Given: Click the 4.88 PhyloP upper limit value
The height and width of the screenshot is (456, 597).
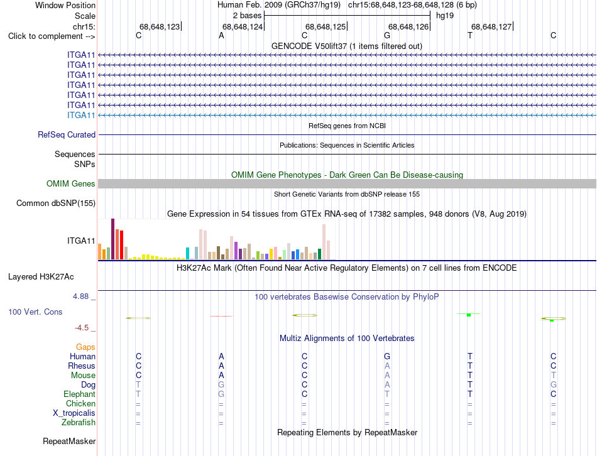Looking at the screenshot, I should 80,296.
